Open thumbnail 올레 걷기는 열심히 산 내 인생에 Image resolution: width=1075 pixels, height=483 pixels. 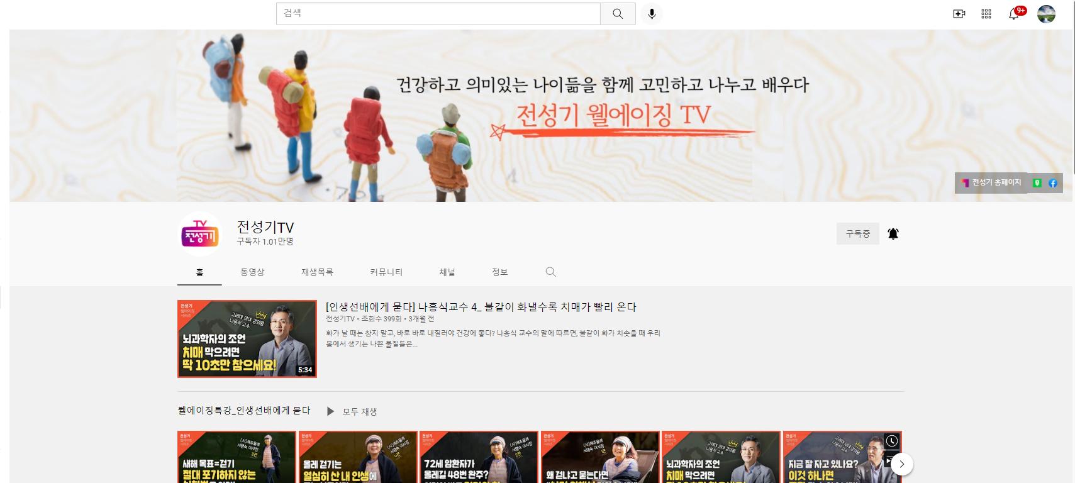[358, 457]
